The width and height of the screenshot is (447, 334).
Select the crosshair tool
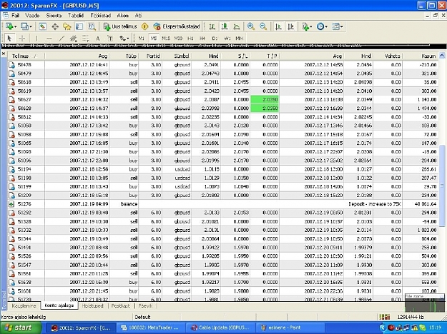(x=21, y=38)
